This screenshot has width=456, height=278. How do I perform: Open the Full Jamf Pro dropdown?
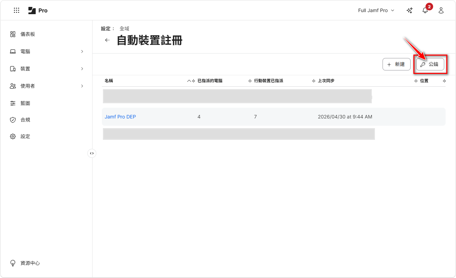point(376,10)
